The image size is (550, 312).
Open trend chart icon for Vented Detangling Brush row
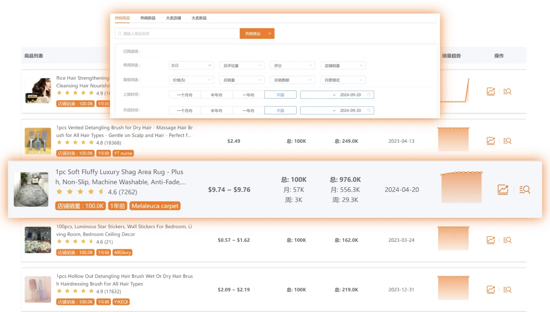click(491, 141)
